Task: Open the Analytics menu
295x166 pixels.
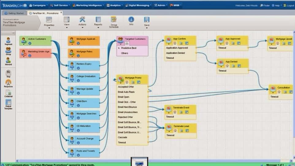Action: [x=114, y=5]
